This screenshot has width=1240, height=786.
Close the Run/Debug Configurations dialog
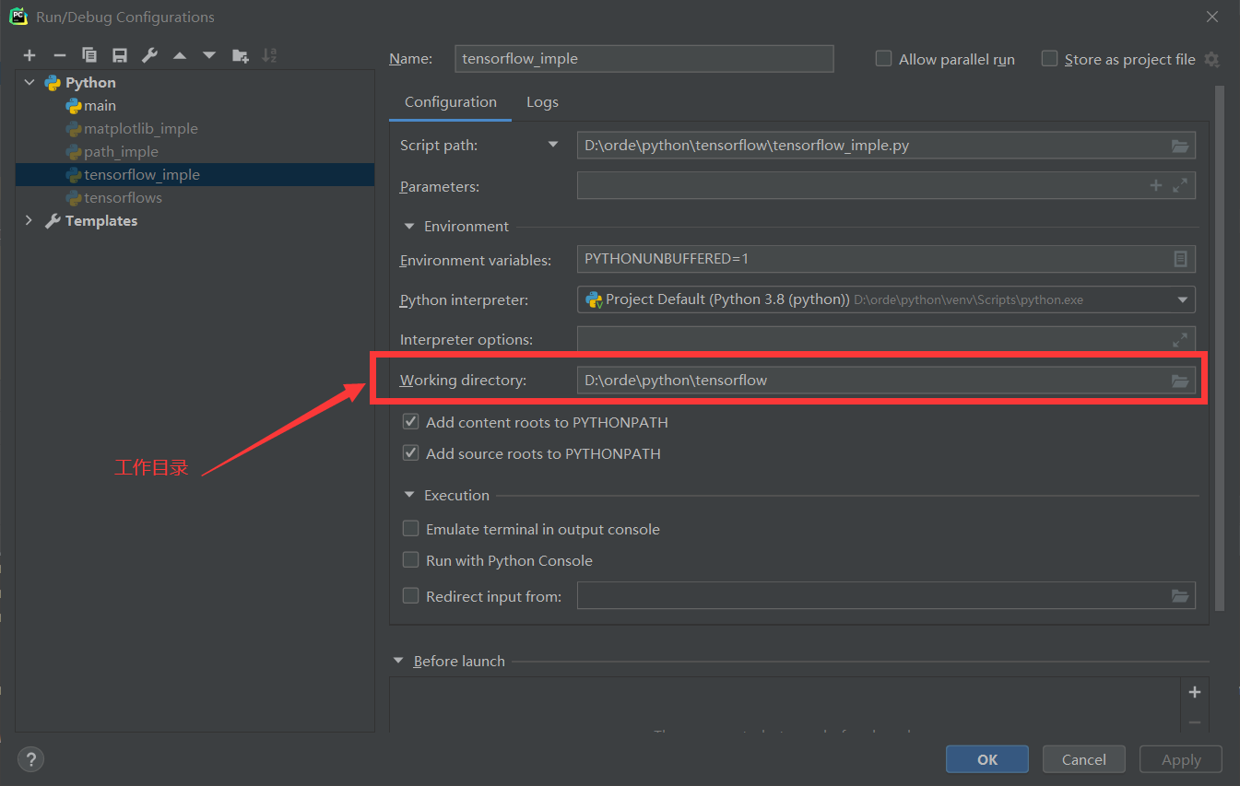click(1212, 17)
